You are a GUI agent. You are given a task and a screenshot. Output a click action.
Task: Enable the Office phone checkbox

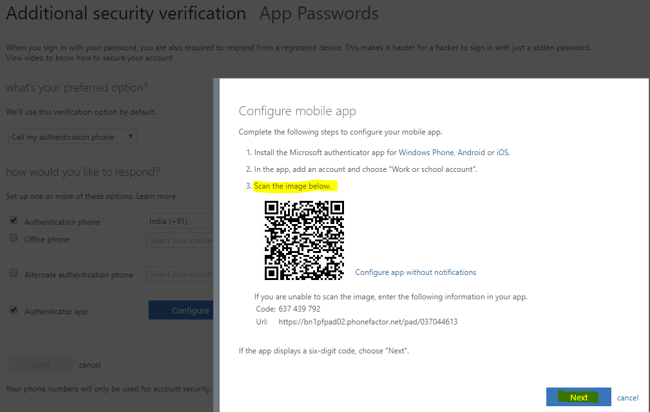coord(14,238)
